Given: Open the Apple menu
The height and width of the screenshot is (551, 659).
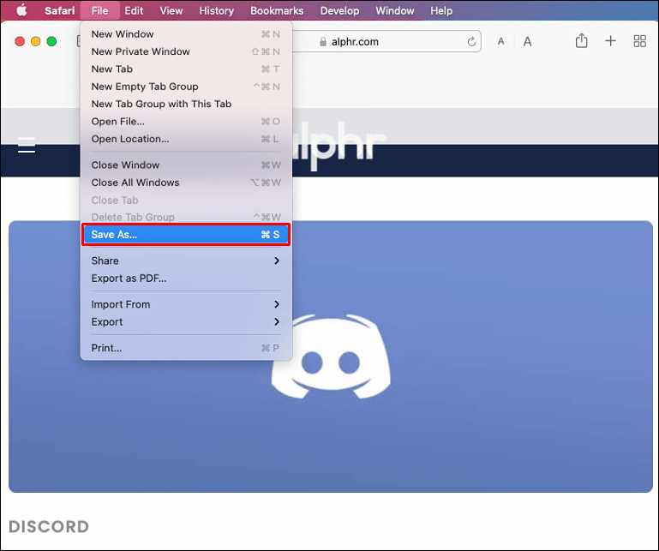Looking at the screenshot, I should pos(21,10).
